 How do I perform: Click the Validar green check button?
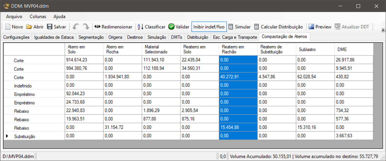(179, 27)
